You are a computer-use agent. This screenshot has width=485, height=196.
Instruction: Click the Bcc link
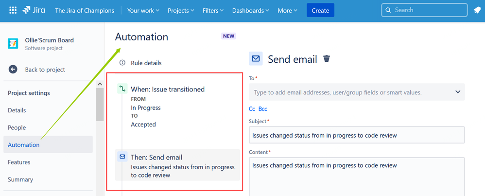263,109
